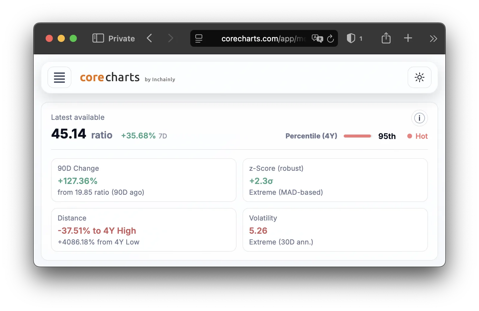Click the Percentile (4Y) red bar
Image resolution: width=479 pixels, height=311 pixels.
357,136
